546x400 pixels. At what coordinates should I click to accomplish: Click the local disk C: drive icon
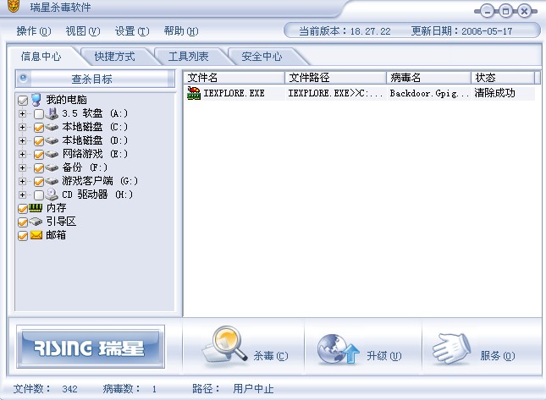(x=52, y=127)
